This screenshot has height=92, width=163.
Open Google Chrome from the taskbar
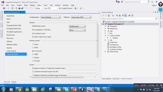click(19, 89)
